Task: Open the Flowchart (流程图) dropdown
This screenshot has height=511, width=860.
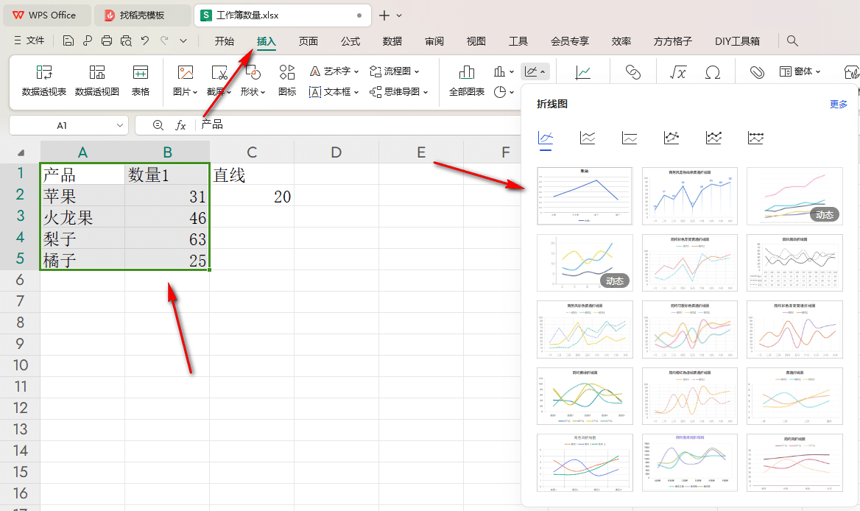Action: [395, 71]
